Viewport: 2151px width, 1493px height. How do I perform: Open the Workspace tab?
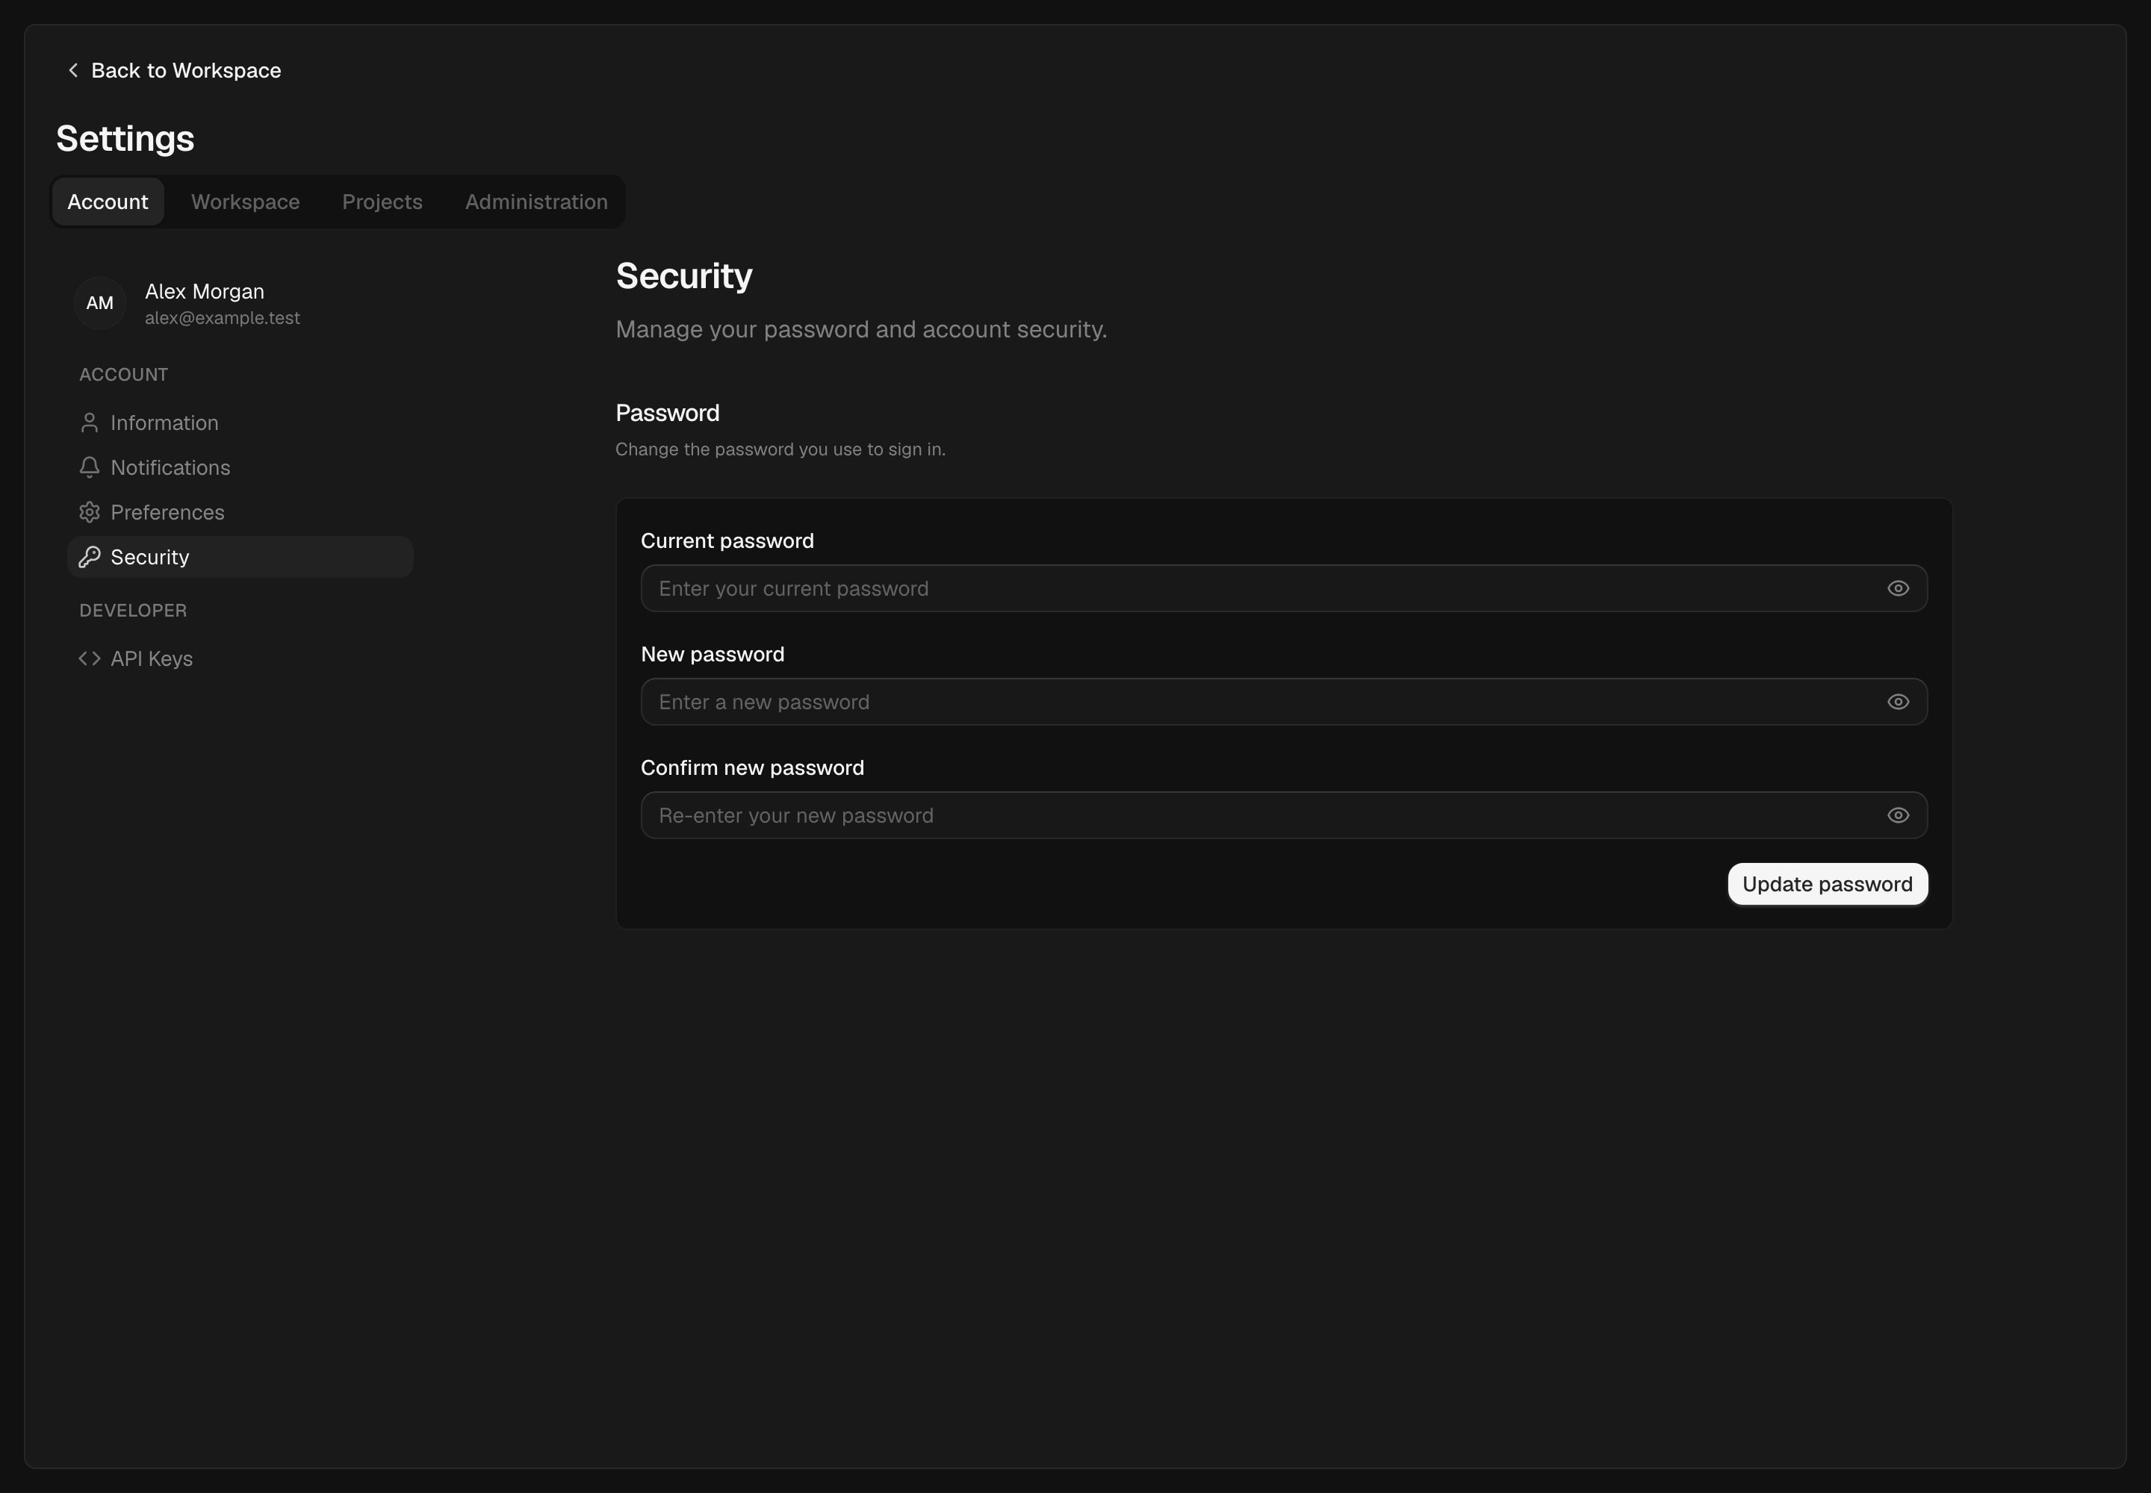pos(245,202)
